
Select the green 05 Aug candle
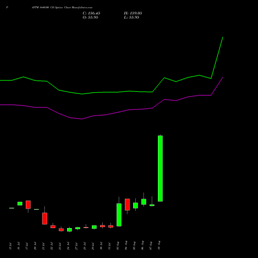coord(136,205)
